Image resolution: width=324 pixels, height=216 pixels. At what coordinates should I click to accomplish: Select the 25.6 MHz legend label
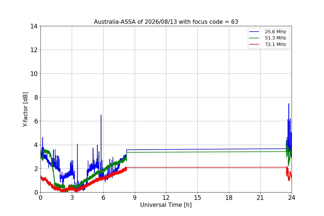pos(275,32)
